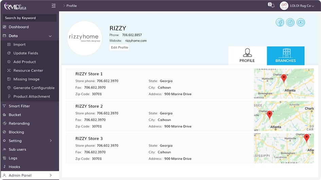Select the RIZZY Store 3 title
321x180 pixels.
tap(89, 139)
